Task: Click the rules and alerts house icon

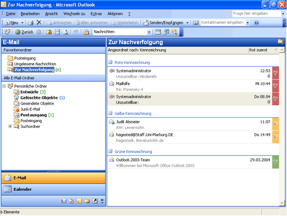Action: (86, 32)
